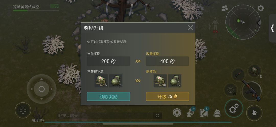The width and height of the screenshot is (276, 127).
Task: Open the star badge shield icon
Action: (177, 113)
